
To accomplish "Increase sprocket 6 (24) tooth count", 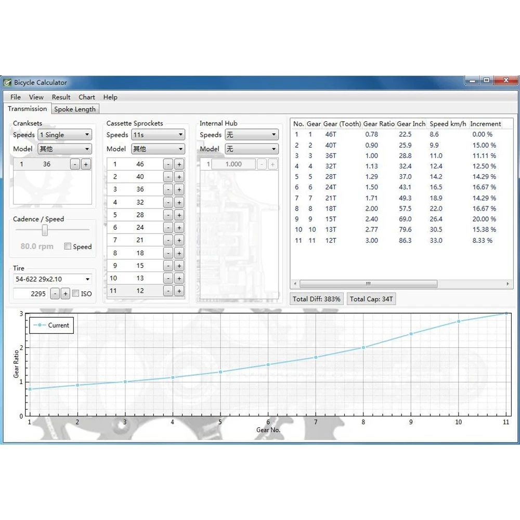I will coord(179,228).
